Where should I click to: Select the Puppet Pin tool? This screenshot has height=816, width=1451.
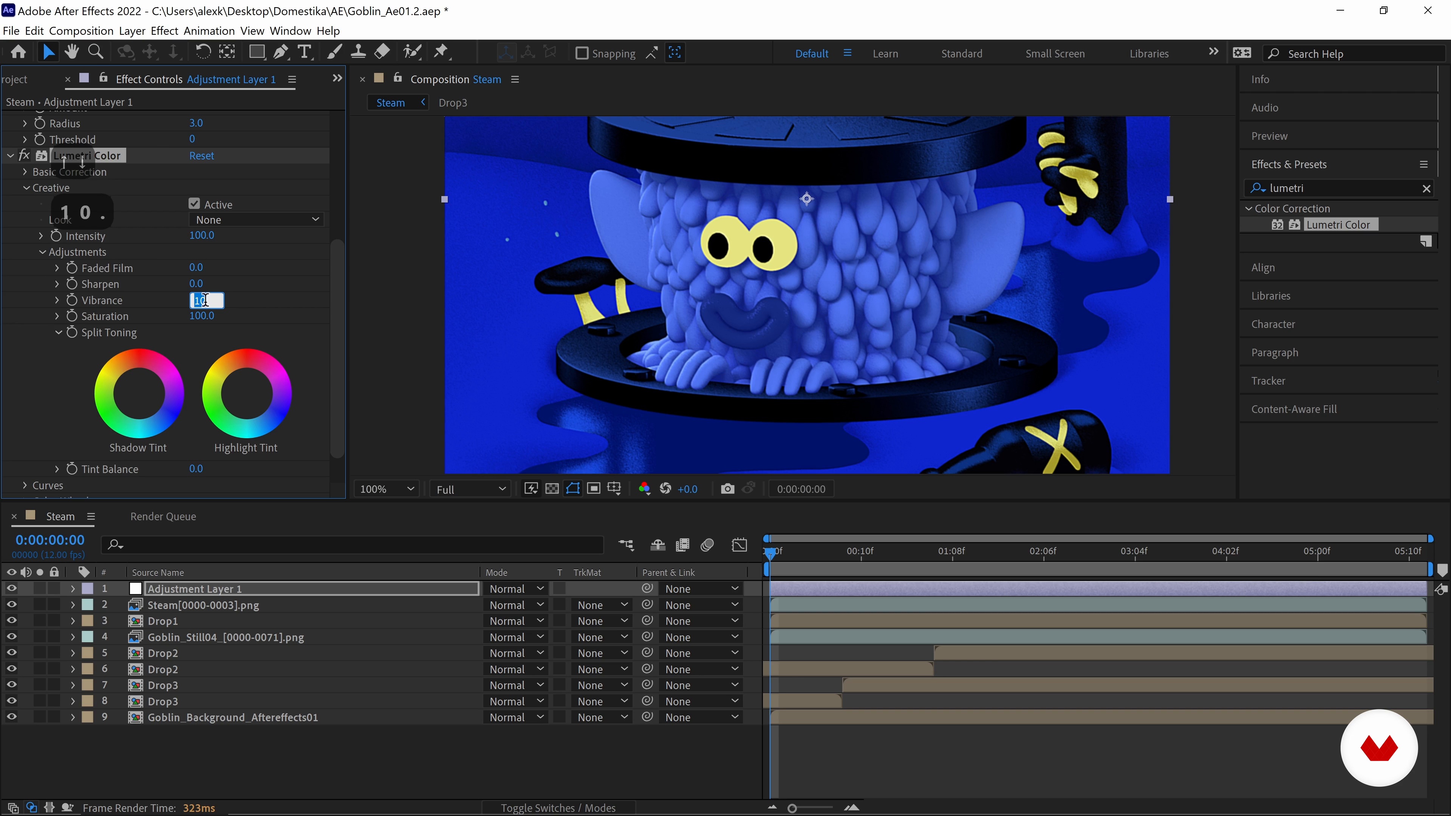pyautogui.click(x=441, y=53)
